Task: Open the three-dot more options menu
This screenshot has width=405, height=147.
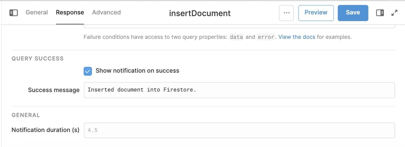Action: (x=286, y=13)
